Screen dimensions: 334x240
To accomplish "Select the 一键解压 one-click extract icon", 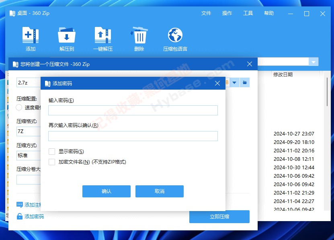I will pos(103,35).
